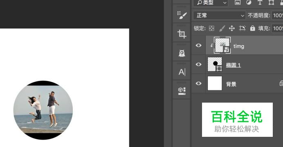Click the 锁定 label
The image size is (283, 147).
tap(200, 29)
